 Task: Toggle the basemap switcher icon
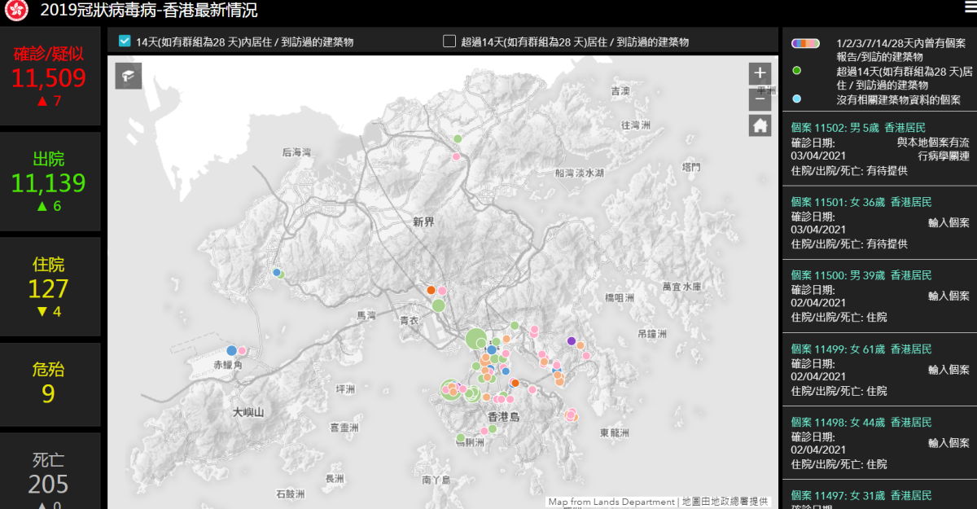129,77
